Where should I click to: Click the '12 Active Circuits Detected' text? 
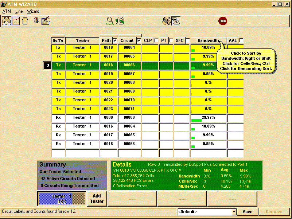click(68, 179)
